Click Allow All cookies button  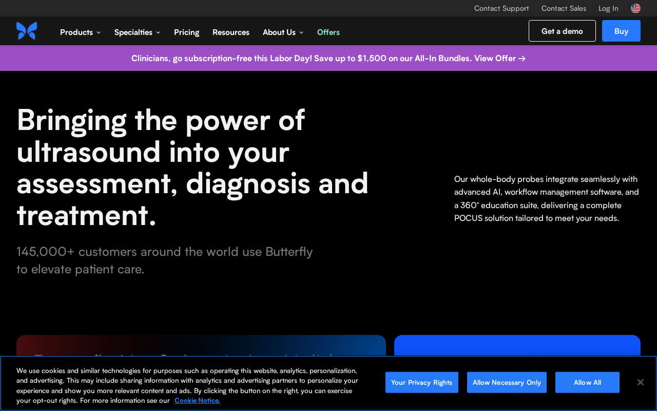point(587,382)
